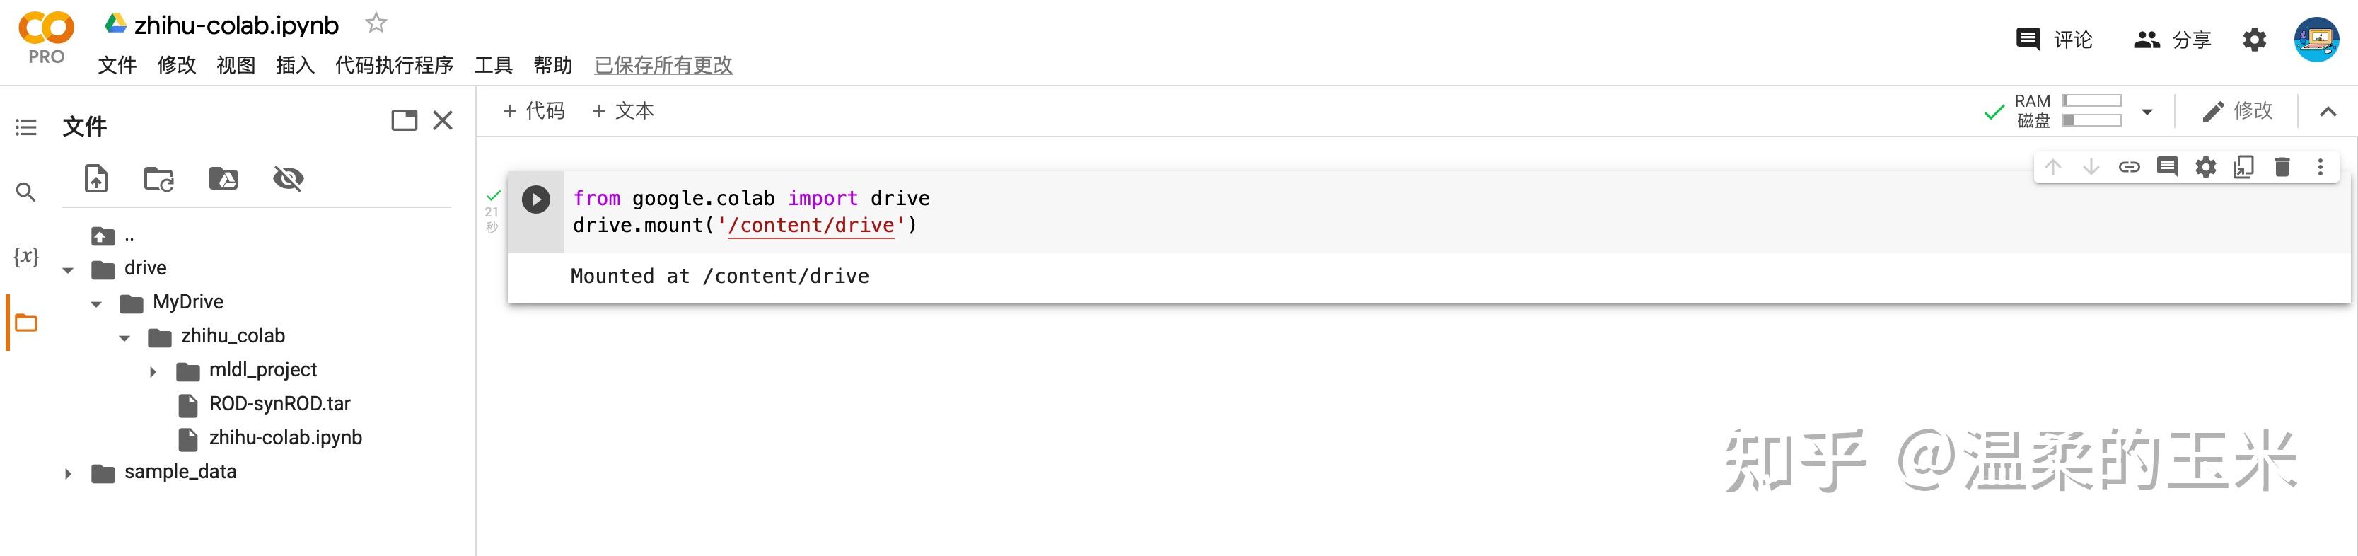Refresh the file browser folder list
The image size is (2358, 556).
coord(159,179)
